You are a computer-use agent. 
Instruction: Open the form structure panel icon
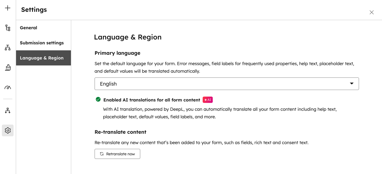pos(7,28)
